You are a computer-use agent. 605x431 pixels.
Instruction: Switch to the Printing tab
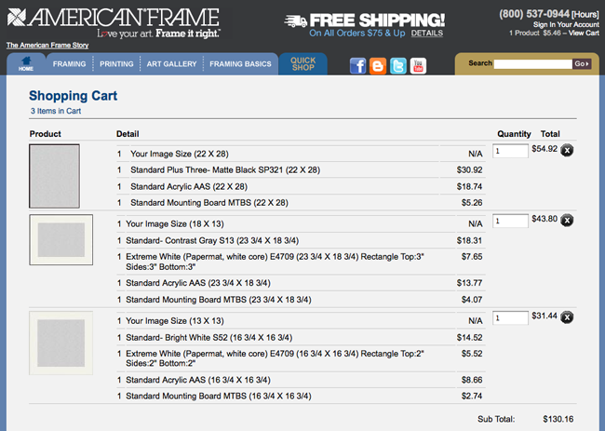[116, 64]
